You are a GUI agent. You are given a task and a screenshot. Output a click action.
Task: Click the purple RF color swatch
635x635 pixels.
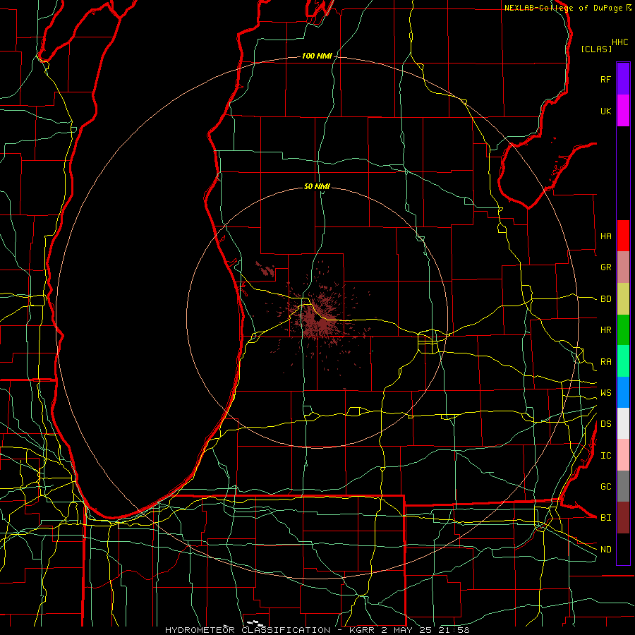pos(623,79)
